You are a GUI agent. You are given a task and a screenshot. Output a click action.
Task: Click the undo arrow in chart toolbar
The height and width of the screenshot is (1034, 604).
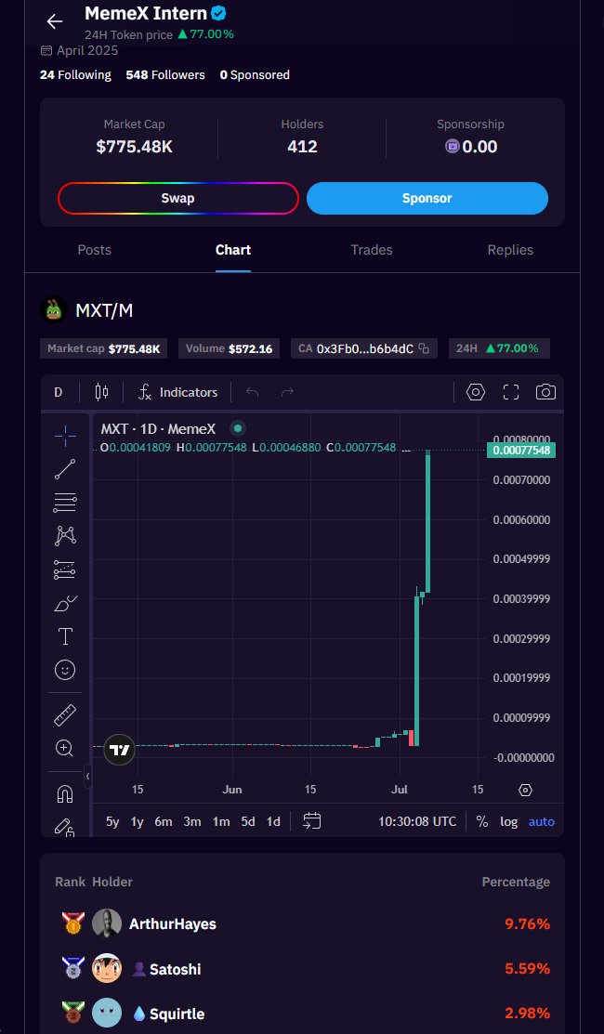point(252,392)
